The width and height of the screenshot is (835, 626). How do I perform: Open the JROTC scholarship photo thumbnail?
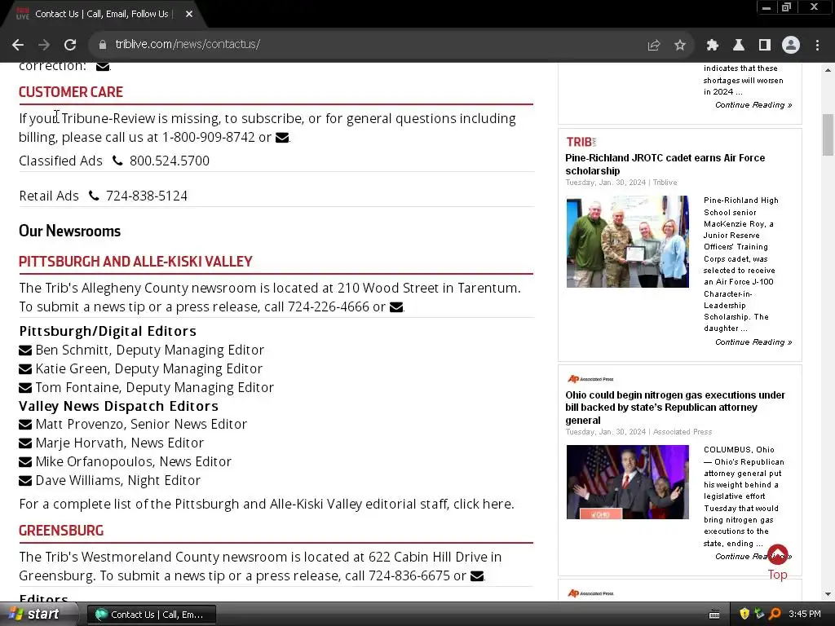(x=627, y=241)
